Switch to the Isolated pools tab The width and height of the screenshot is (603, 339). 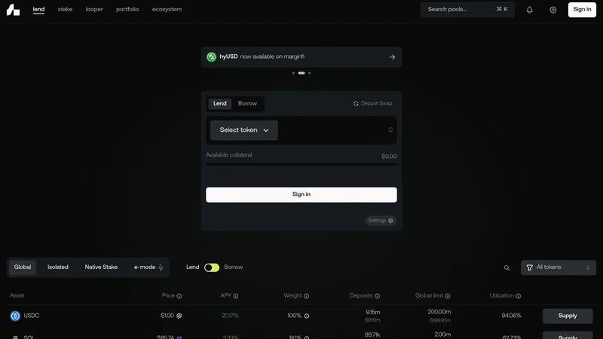tap(58, 267)
